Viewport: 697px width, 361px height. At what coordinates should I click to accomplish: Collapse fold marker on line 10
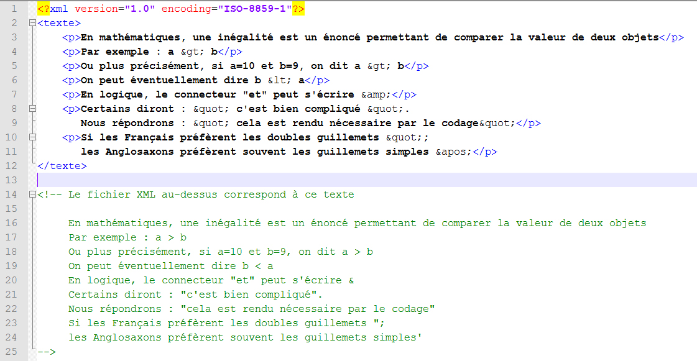(32, 137)
